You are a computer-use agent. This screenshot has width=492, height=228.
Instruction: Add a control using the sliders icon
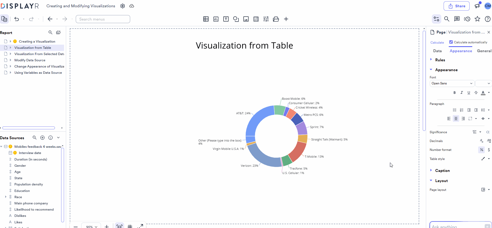tap(266, 19)
